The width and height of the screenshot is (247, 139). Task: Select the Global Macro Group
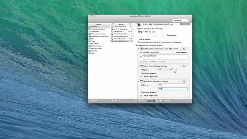[99, 34]
